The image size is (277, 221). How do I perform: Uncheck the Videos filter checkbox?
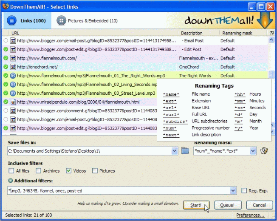[68, 171]
